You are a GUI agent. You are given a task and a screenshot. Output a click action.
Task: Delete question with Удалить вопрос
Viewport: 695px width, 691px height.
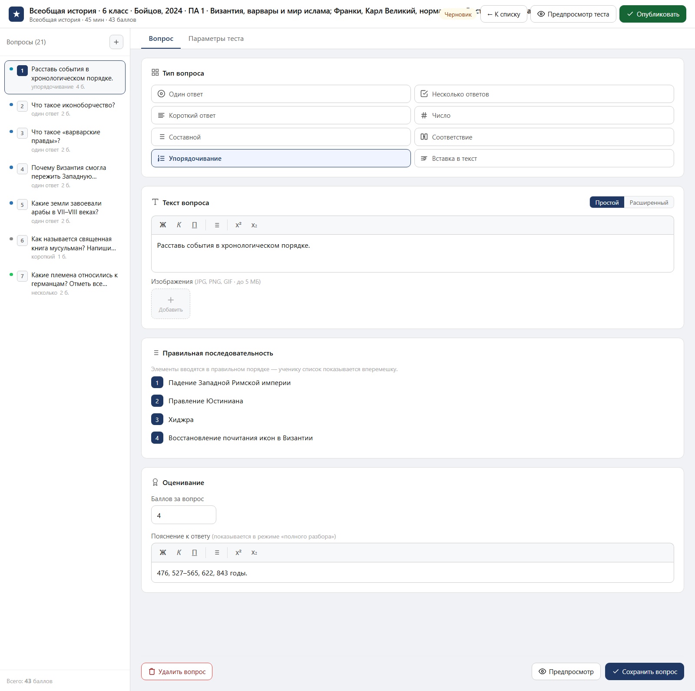tap(177, 671)
